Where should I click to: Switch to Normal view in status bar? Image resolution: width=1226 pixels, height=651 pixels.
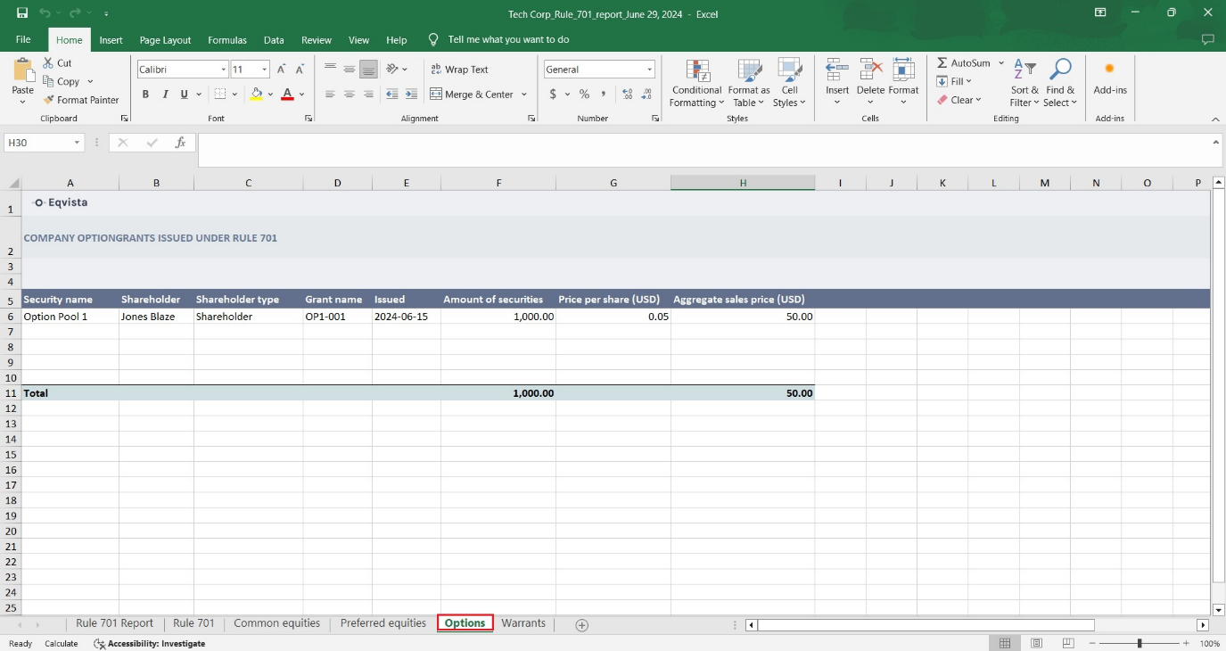[1005, 643]
